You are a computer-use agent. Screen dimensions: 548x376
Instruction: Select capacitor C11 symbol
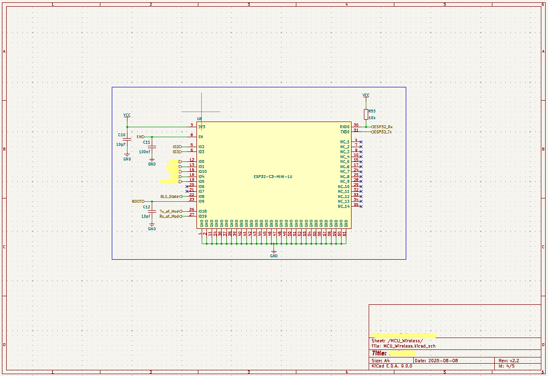click(x=152, y=147)
